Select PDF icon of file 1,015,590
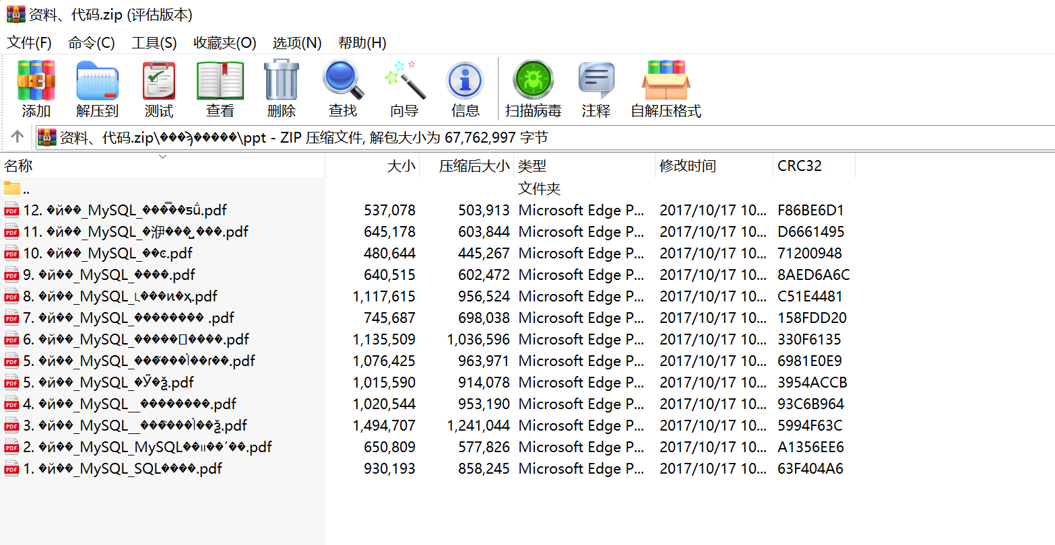 (x=11, y=382)
